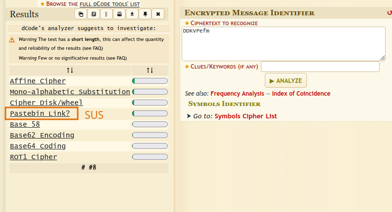Click the copy results icon
This screenshot has width=392, height=212.
[x=81, y=14]
